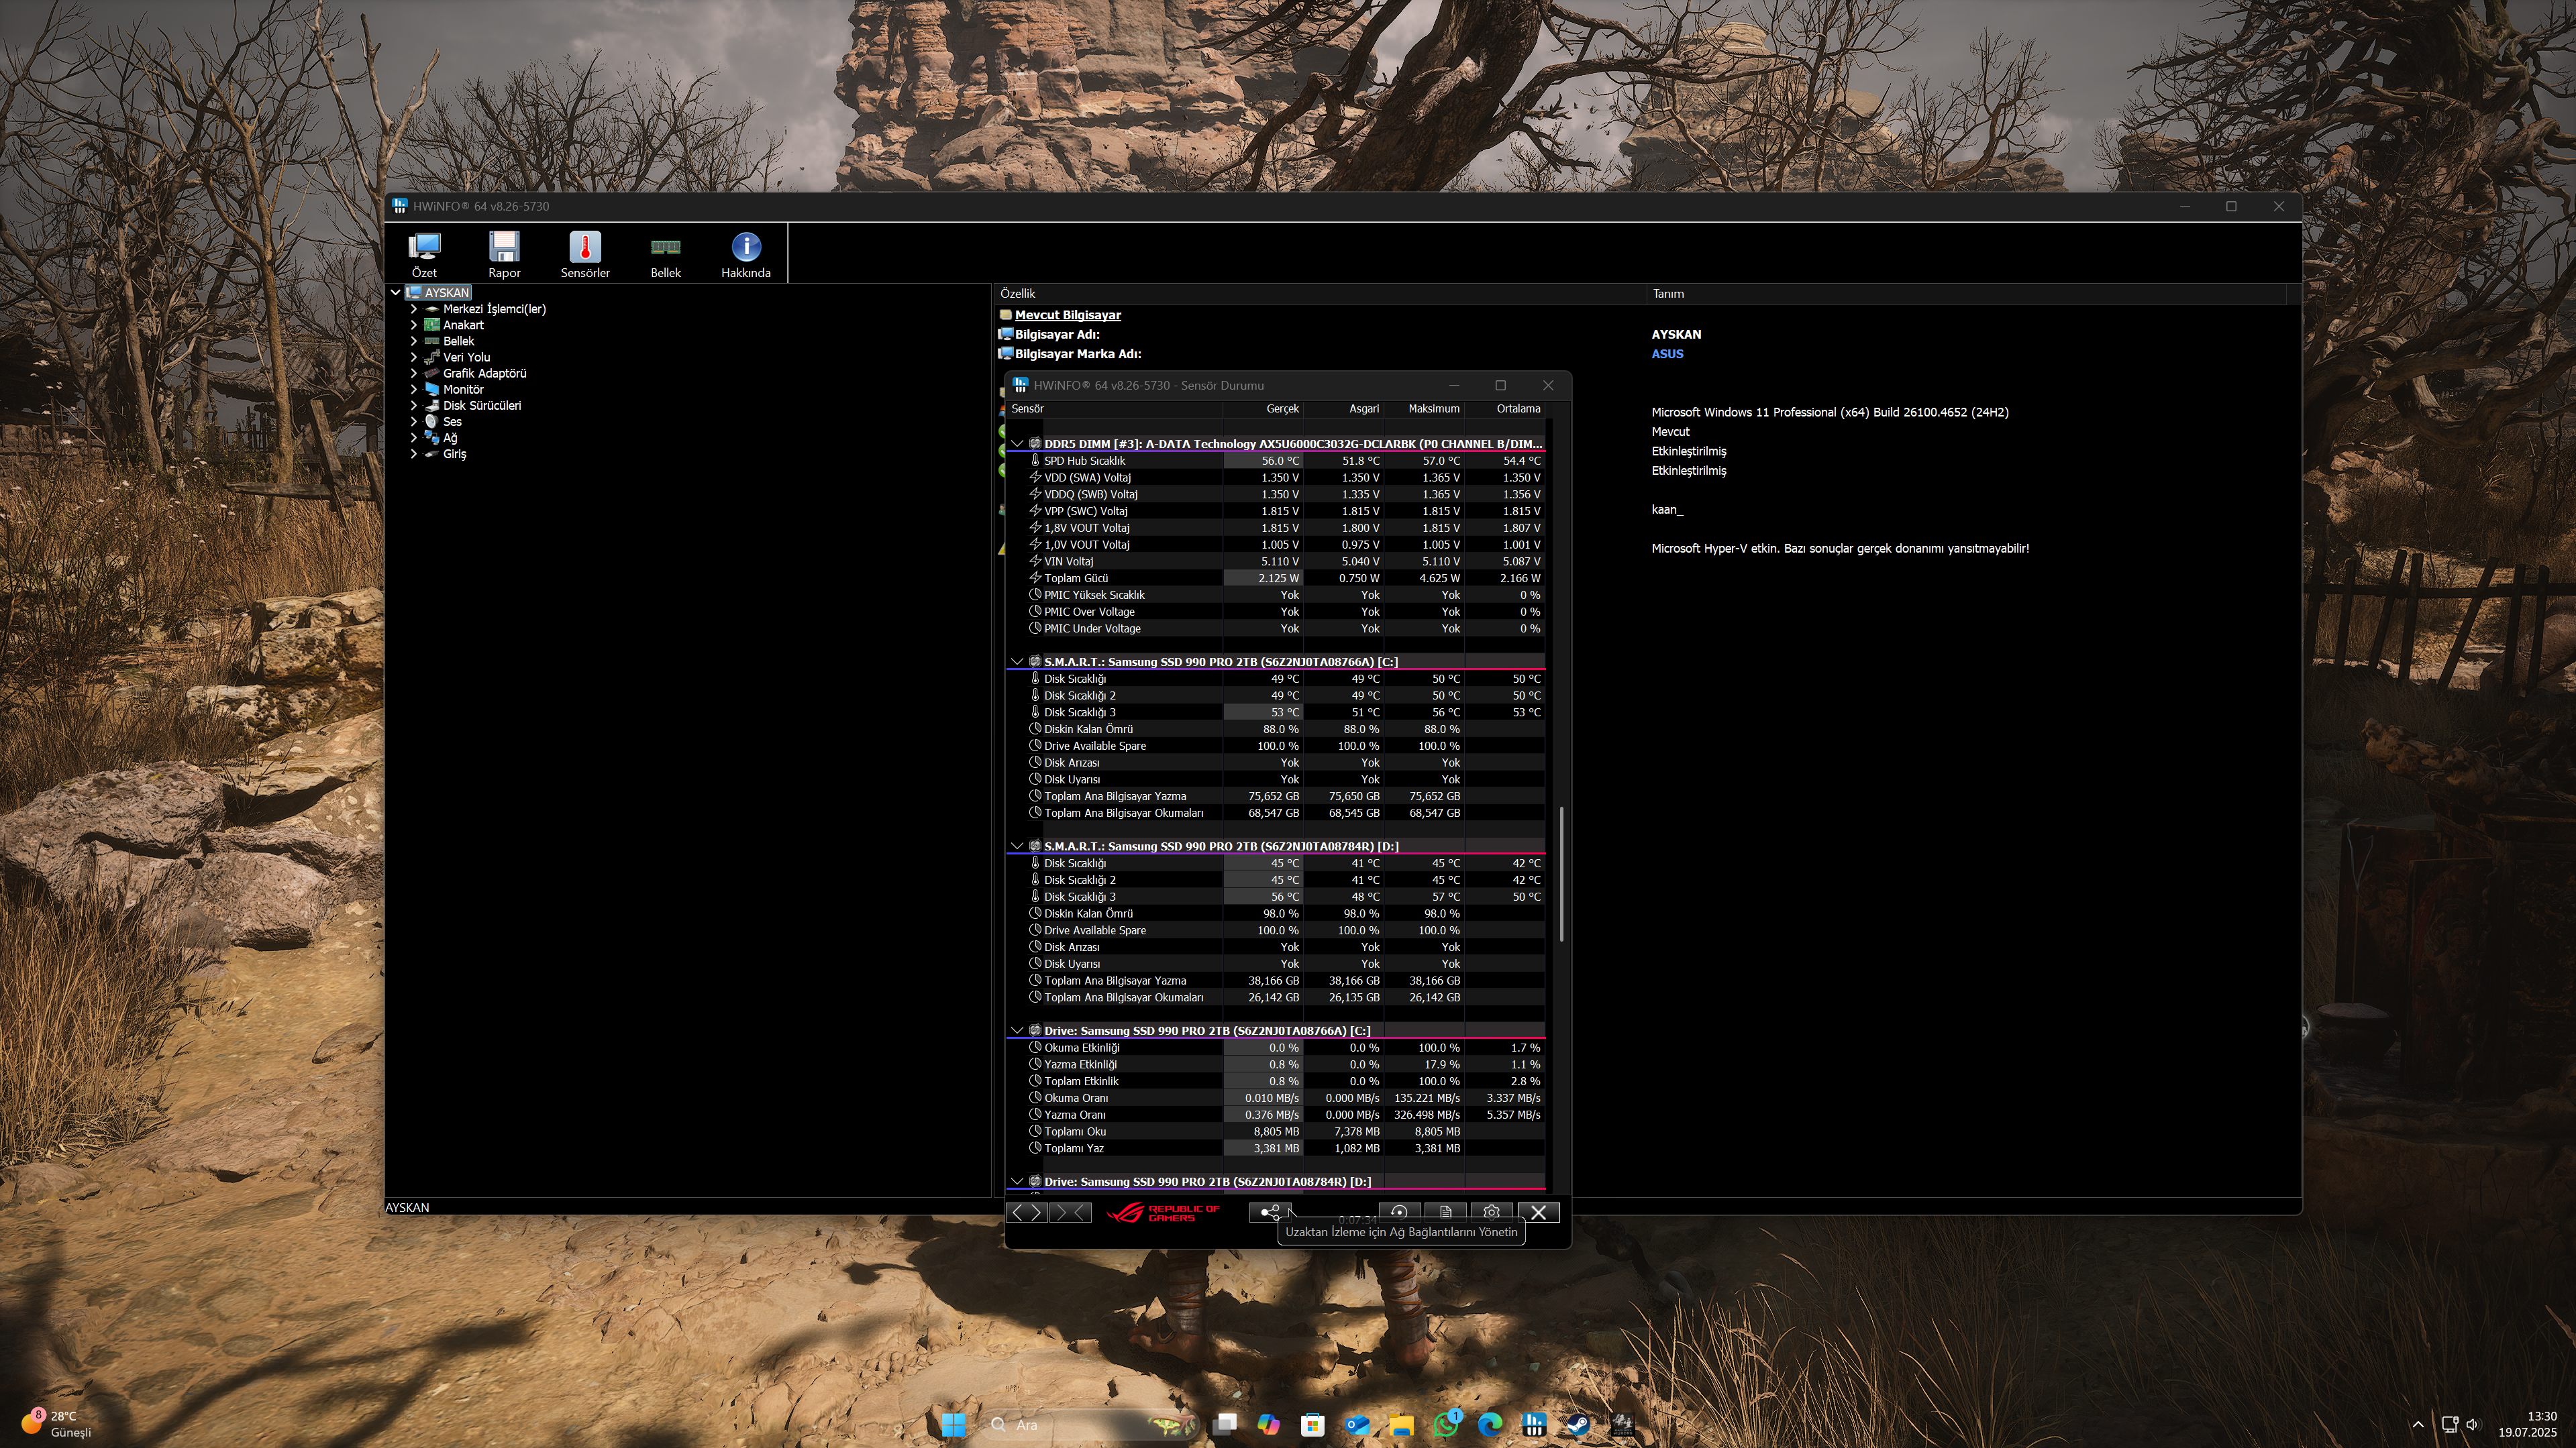Open volume speaker tray icon

click(2472, 1424)
